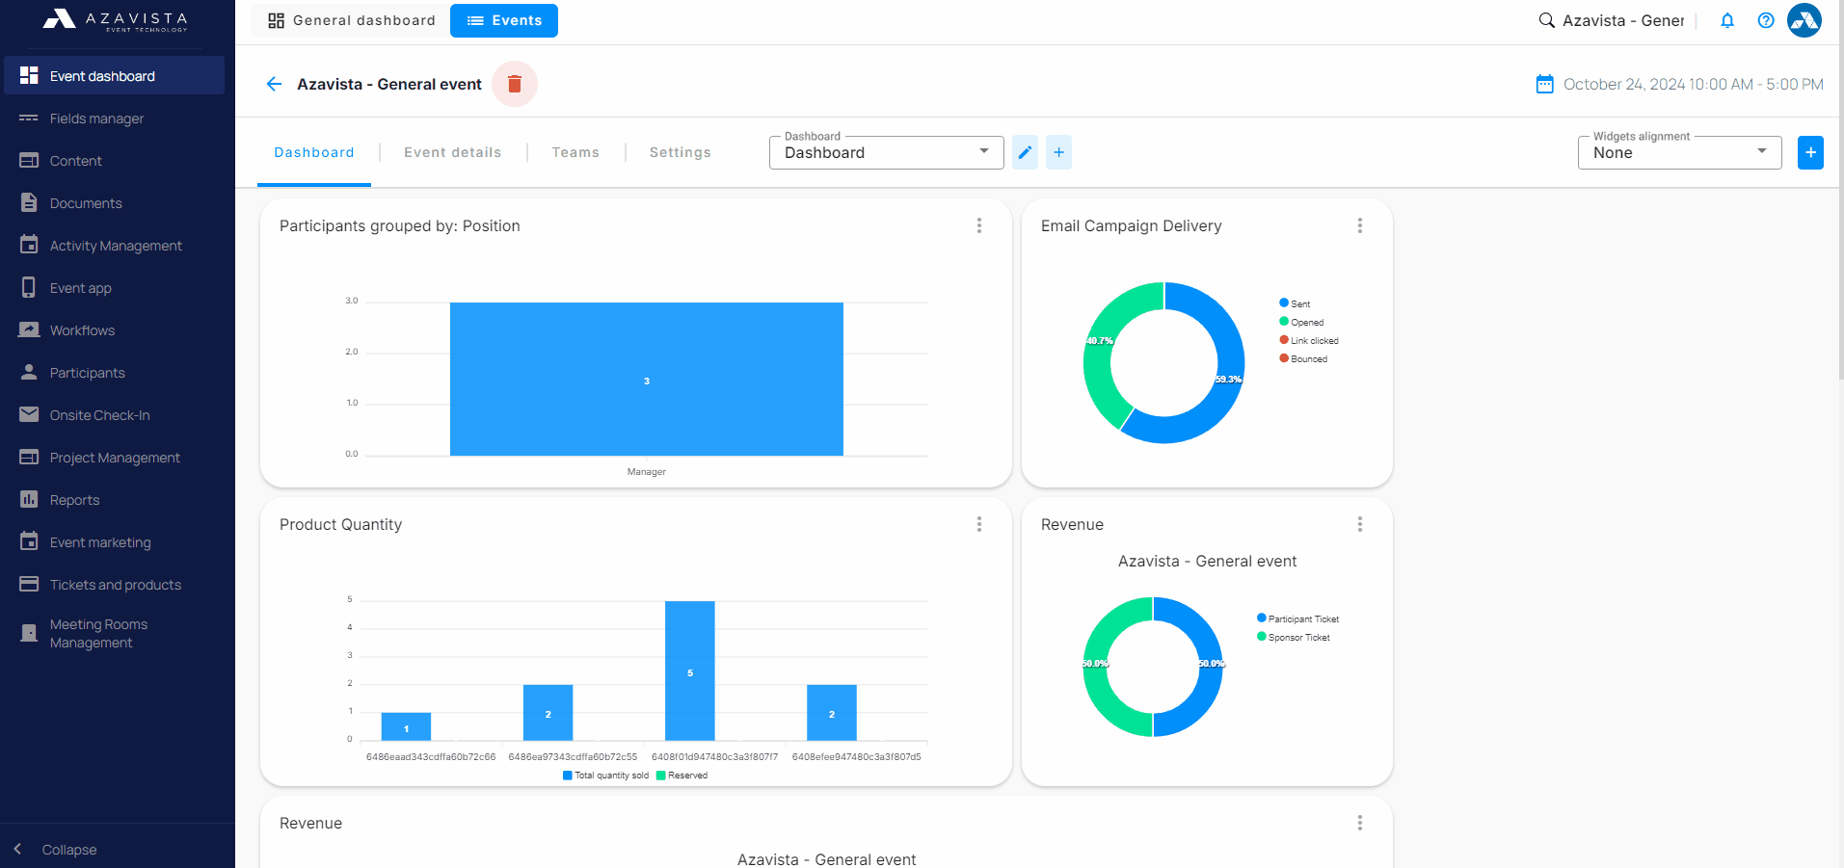This screenshot has width=1844, height=868.
Task: Click the search magnifier icon
Action: [x=1546, y=20]
